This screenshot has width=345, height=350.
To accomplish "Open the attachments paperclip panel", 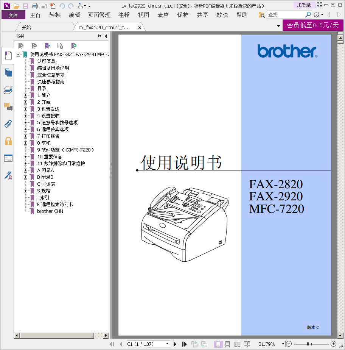I will pos(8,123).
